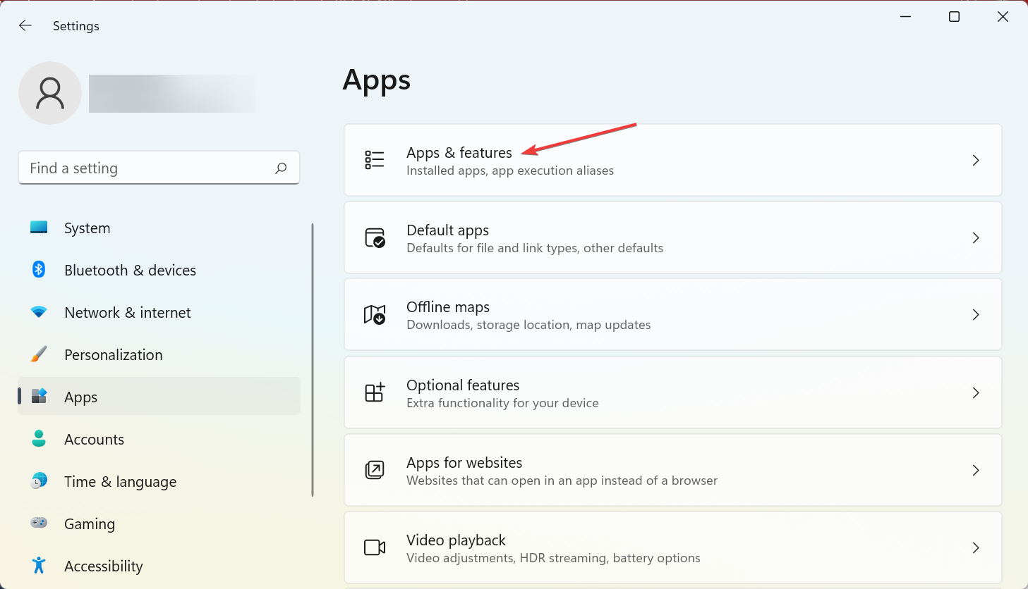1028x589 pixels.
Task: Click the Bluetooth icon in sidebar
Action: tap(39, 270)
